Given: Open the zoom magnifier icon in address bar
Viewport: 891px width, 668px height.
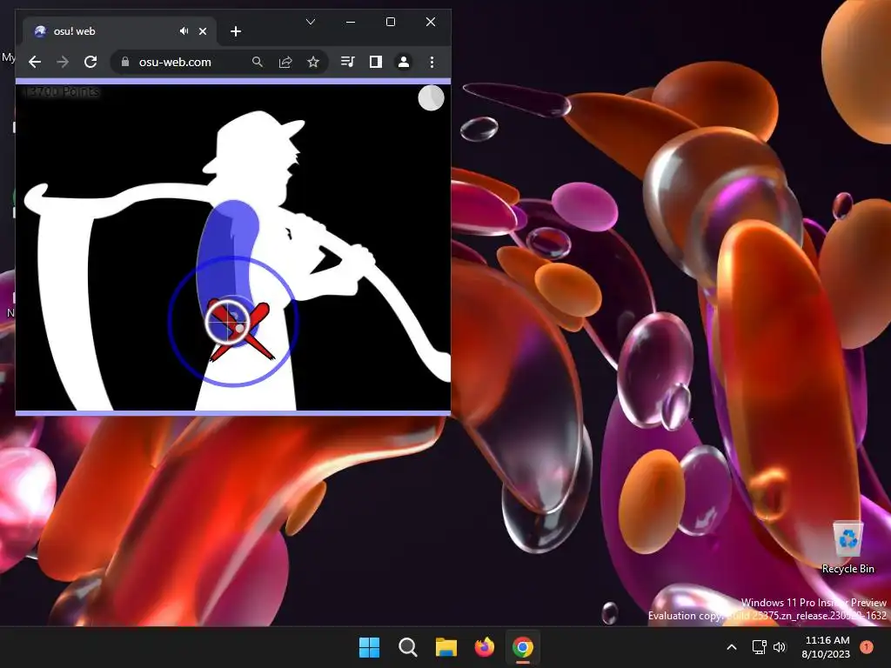Looking at the screenshot, I should pyautogui.click(x=258, y=62).
